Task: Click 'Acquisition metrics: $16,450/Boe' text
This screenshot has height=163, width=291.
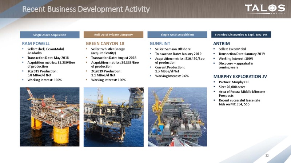Action: (180, 59)
